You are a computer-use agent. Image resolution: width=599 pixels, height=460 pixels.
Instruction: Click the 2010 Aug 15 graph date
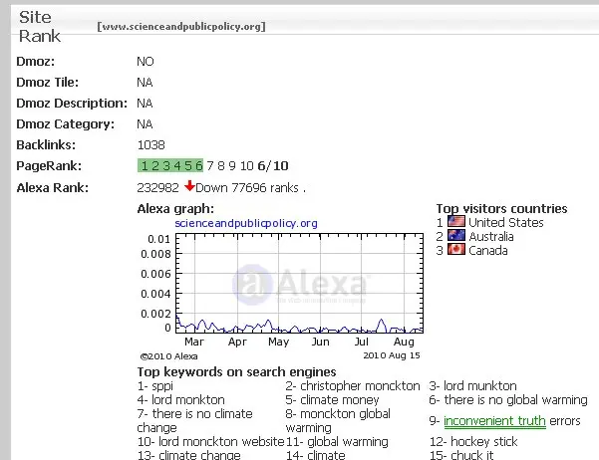391,355
